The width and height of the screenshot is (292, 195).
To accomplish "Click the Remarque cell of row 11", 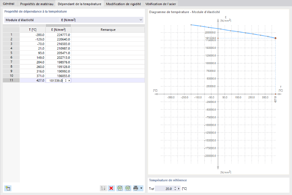I will pos(108,80).
